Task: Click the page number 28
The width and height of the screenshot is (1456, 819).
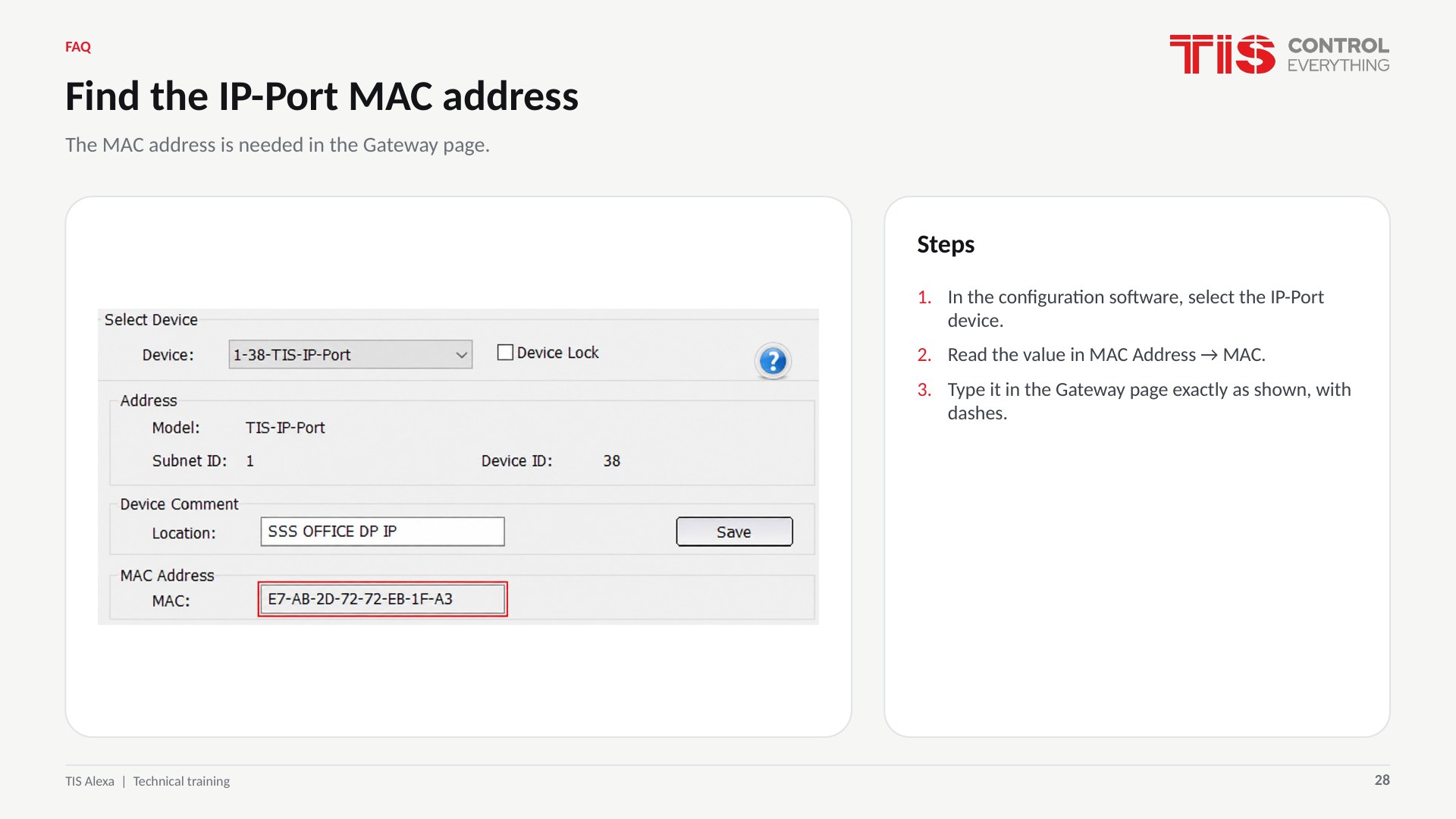Action: [1382, 780]
